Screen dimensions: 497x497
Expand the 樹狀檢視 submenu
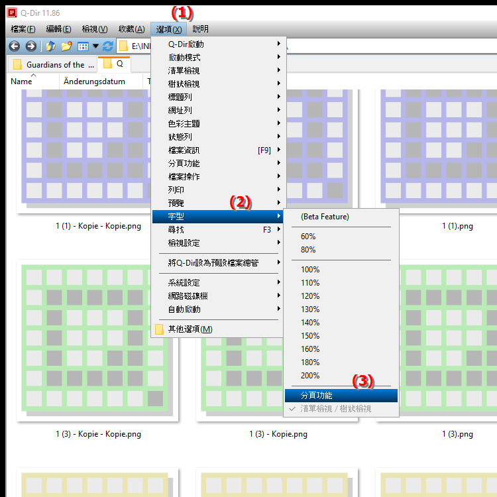219,84
